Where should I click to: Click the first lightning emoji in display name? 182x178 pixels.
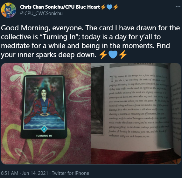(x=103, y=7)
